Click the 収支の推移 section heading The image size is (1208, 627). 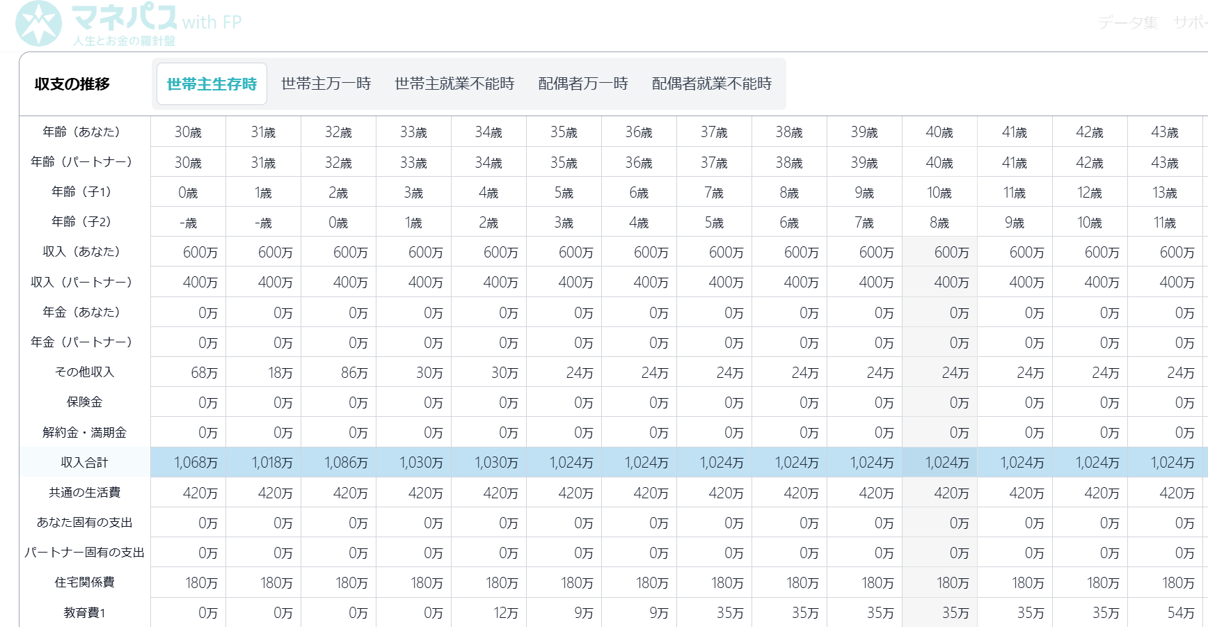point(72,84)
